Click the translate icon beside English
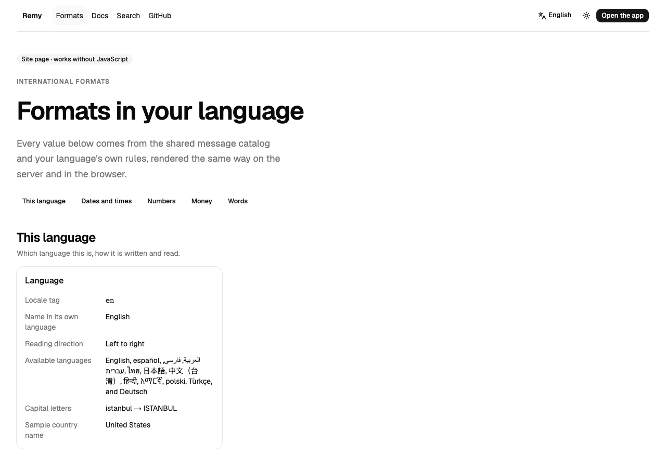 click(542, 16)
